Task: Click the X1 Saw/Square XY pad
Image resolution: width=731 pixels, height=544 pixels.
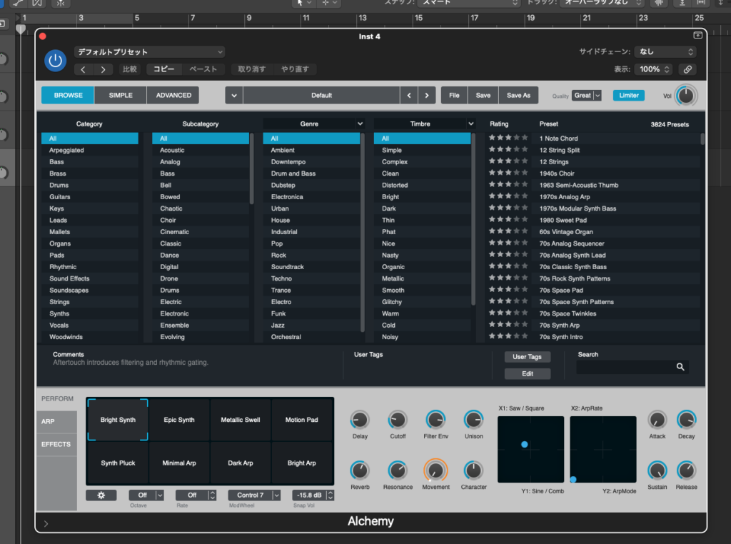Action: pyautogui.click(x=530, y=449)
